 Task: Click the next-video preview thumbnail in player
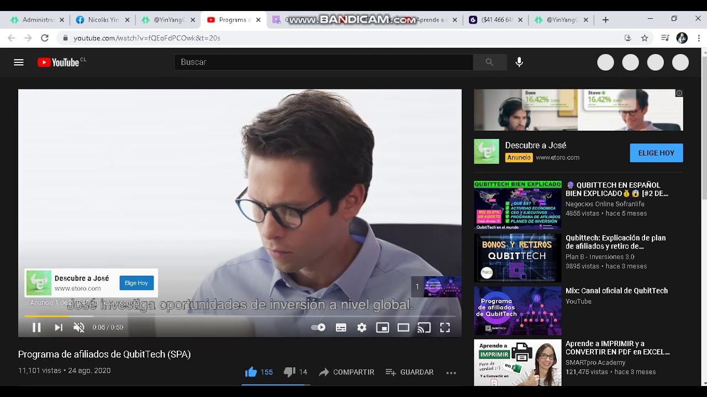[x=442, y=287]
